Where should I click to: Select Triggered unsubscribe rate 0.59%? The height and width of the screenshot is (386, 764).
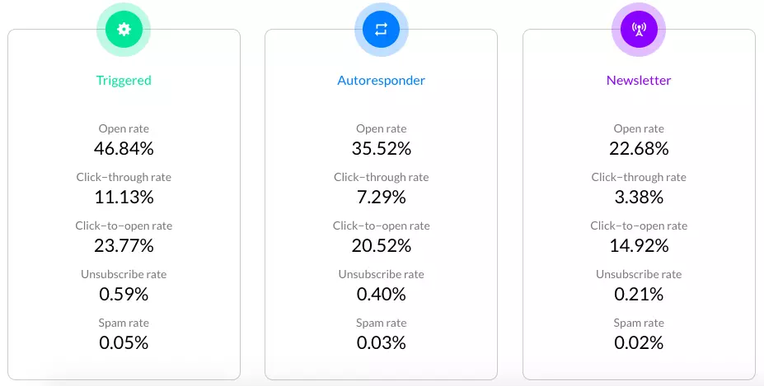(x=124, y=295)
